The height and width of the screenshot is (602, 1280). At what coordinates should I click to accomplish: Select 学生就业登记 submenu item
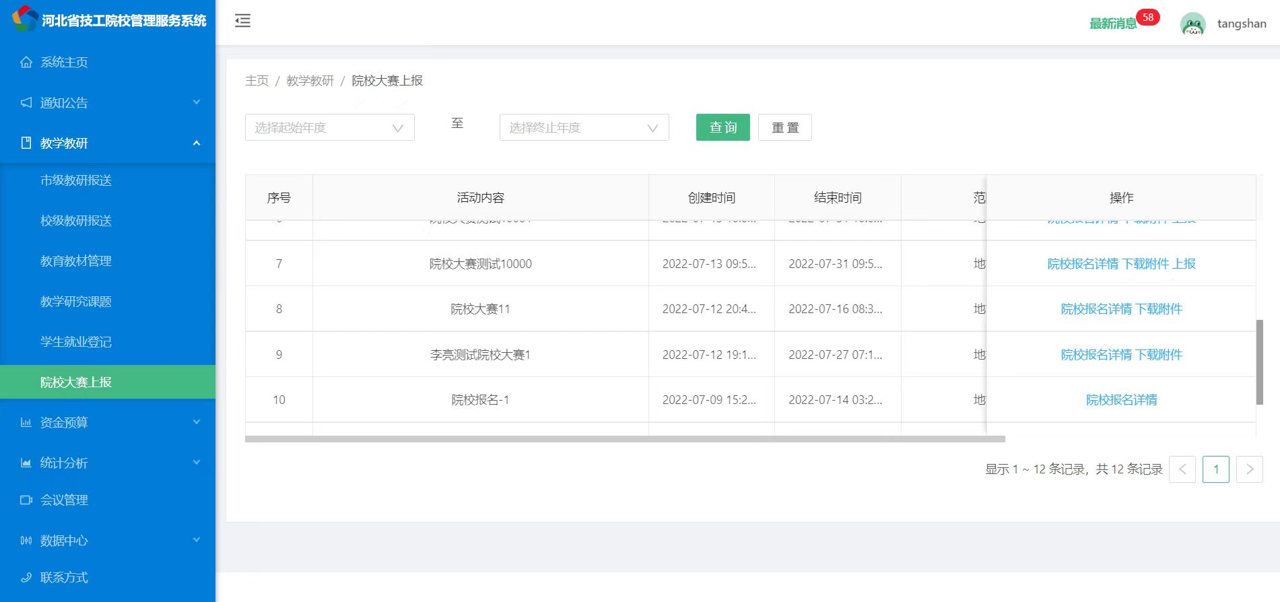tap(108, 341)
